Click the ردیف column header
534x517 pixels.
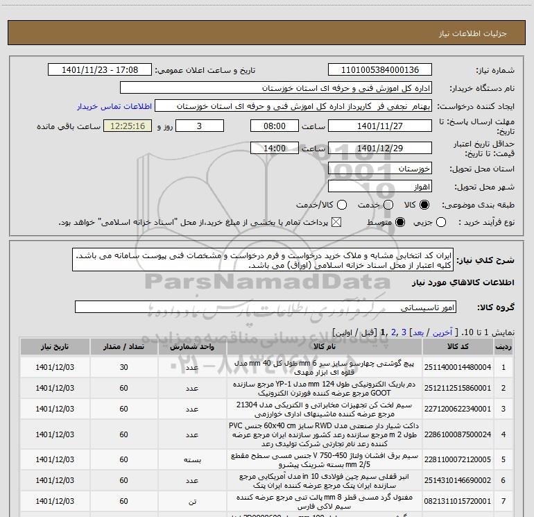[x=503, y=346]
